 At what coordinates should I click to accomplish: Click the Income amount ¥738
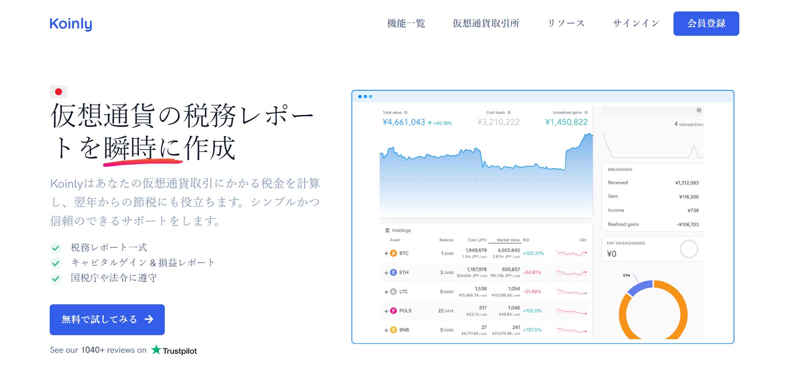(x=693, y=211)
